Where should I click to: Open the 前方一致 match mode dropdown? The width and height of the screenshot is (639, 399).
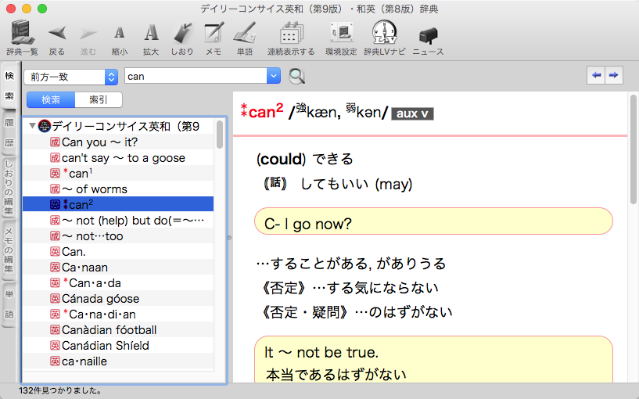(x=70, y=76)
